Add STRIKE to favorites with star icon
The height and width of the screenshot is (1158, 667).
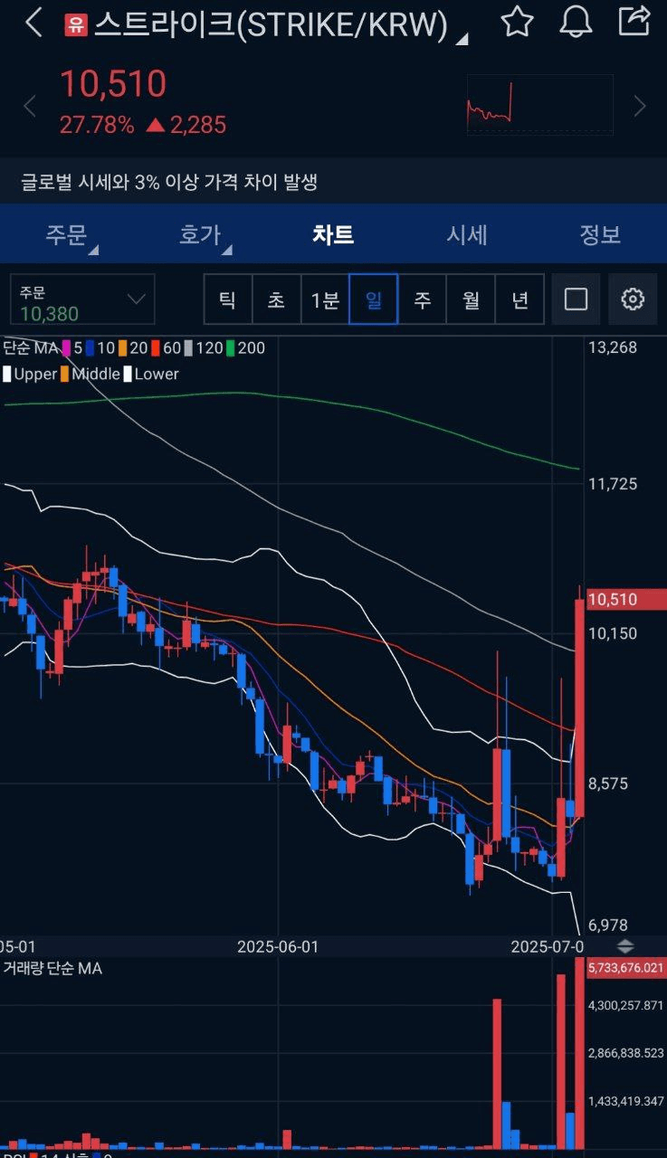pos(517,21)
